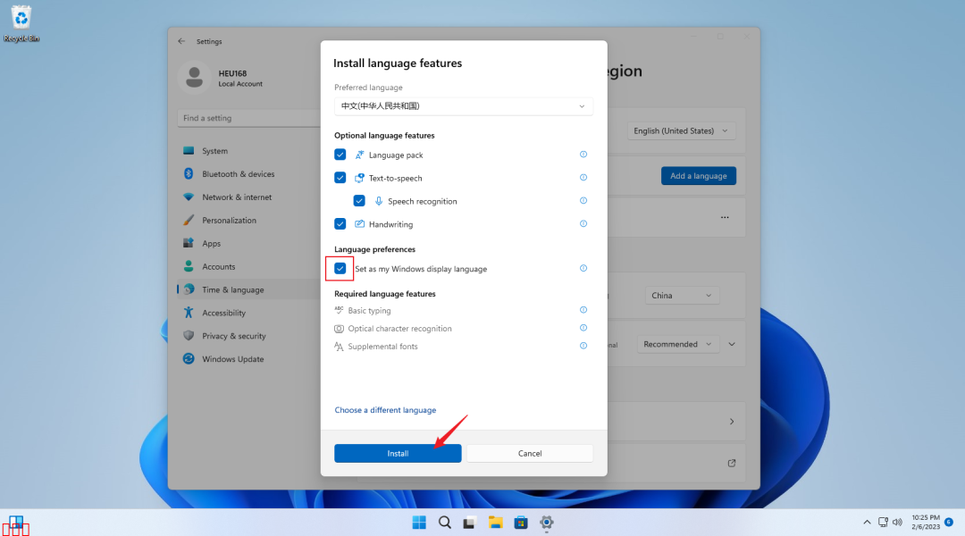
Task: Open File Explorer from taskbar
Action: click(x=495, y=523)
